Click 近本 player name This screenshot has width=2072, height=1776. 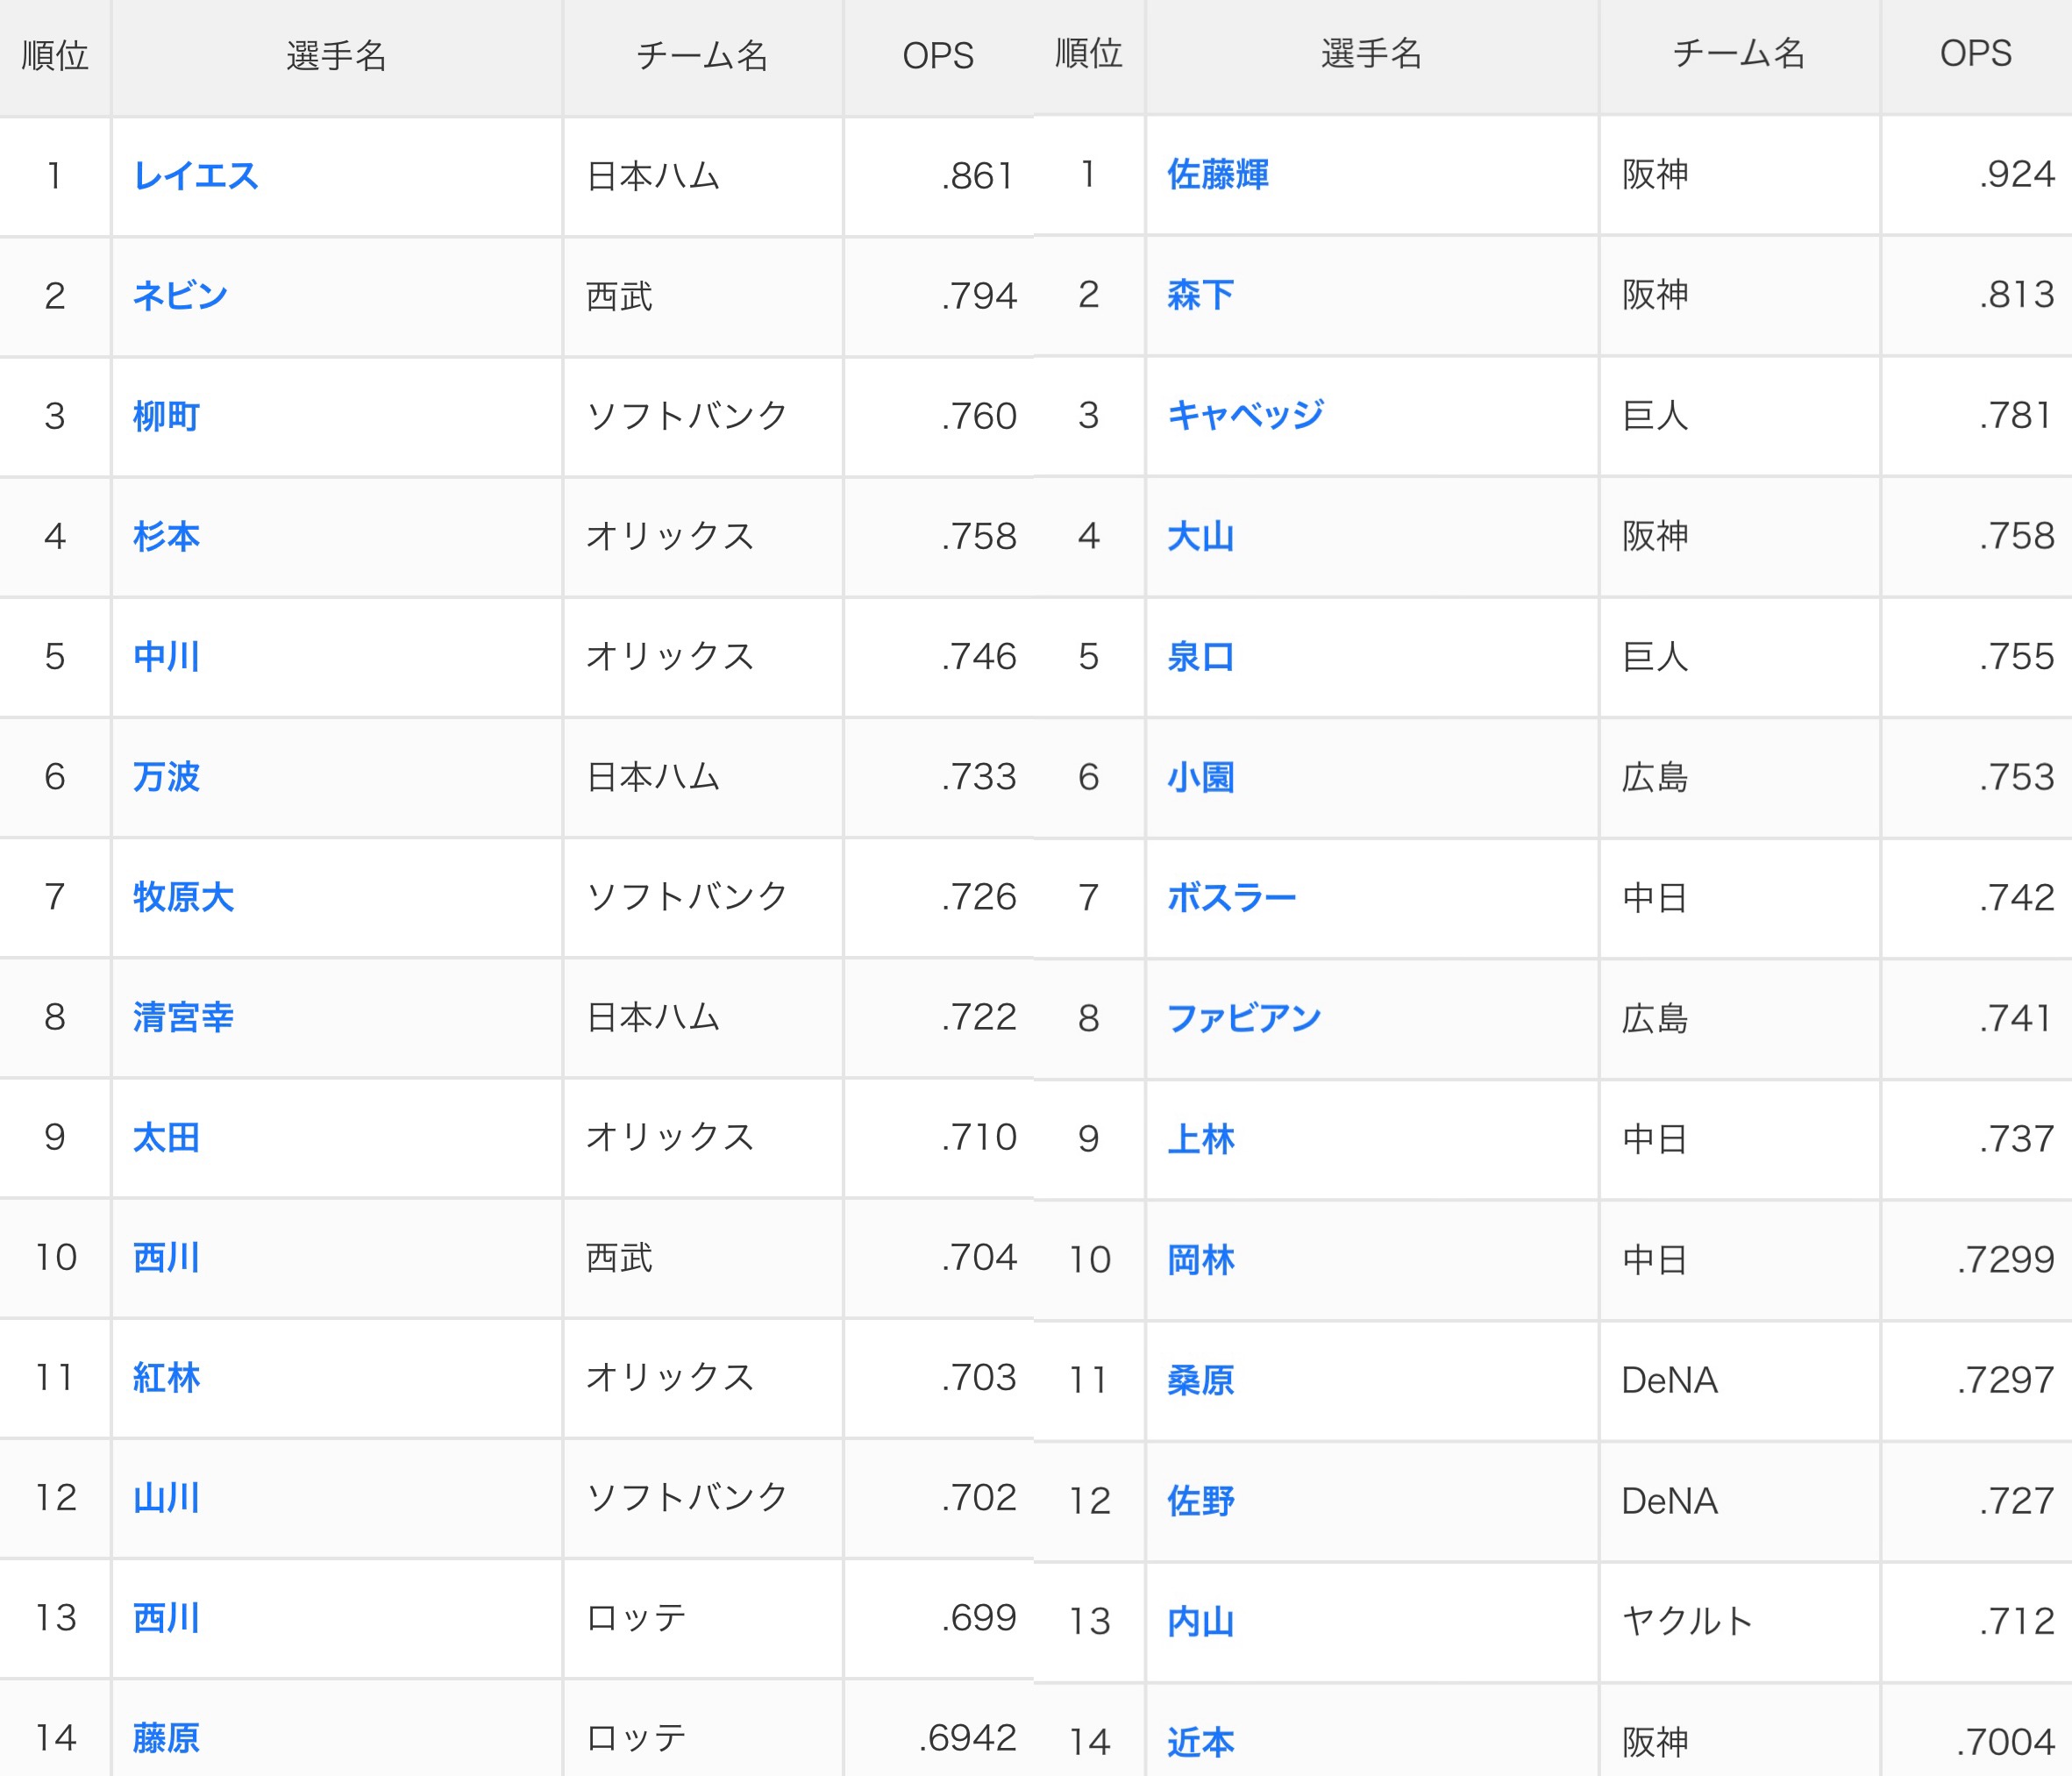click(1200, 1743)
